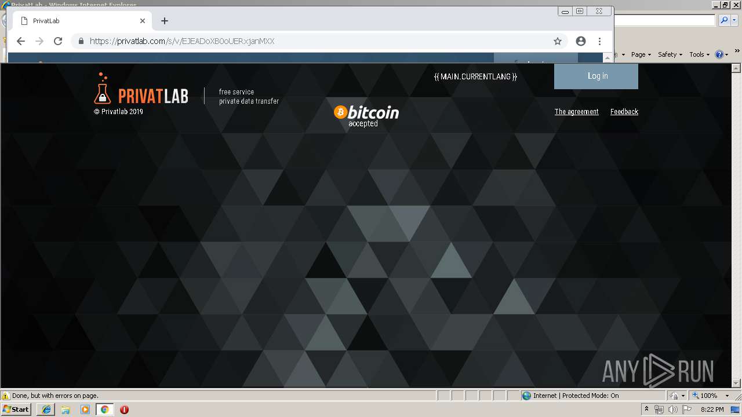
Task: Bookmark this page with the star icon
Action: tap(558, 41)
